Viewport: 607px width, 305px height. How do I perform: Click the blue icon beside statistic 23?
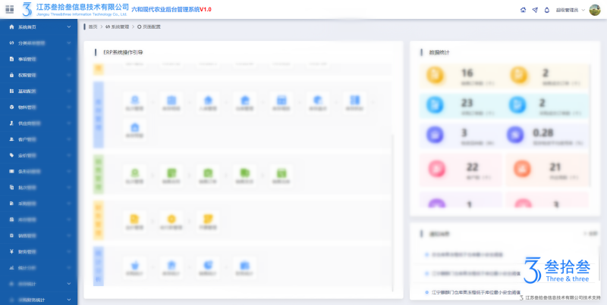coord(435,105)
